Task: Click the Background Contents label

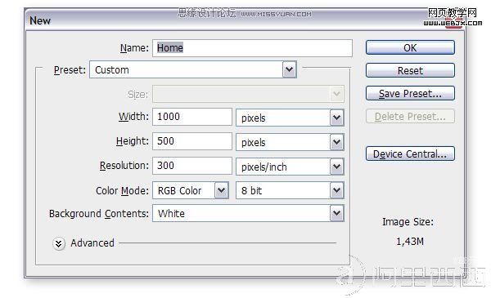Action: (x=99, y=214)
